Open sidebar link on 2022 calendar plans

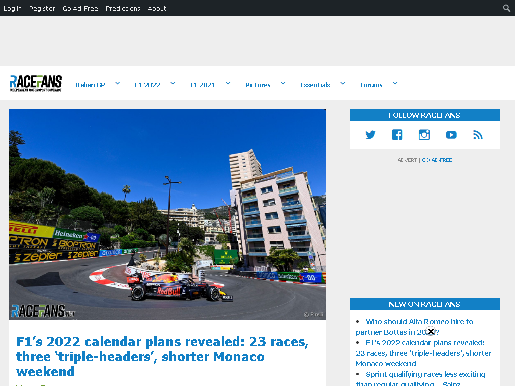coord(423,353)
